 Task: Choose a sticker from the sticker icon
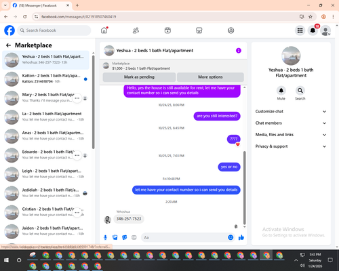click(x=124, y=237)
